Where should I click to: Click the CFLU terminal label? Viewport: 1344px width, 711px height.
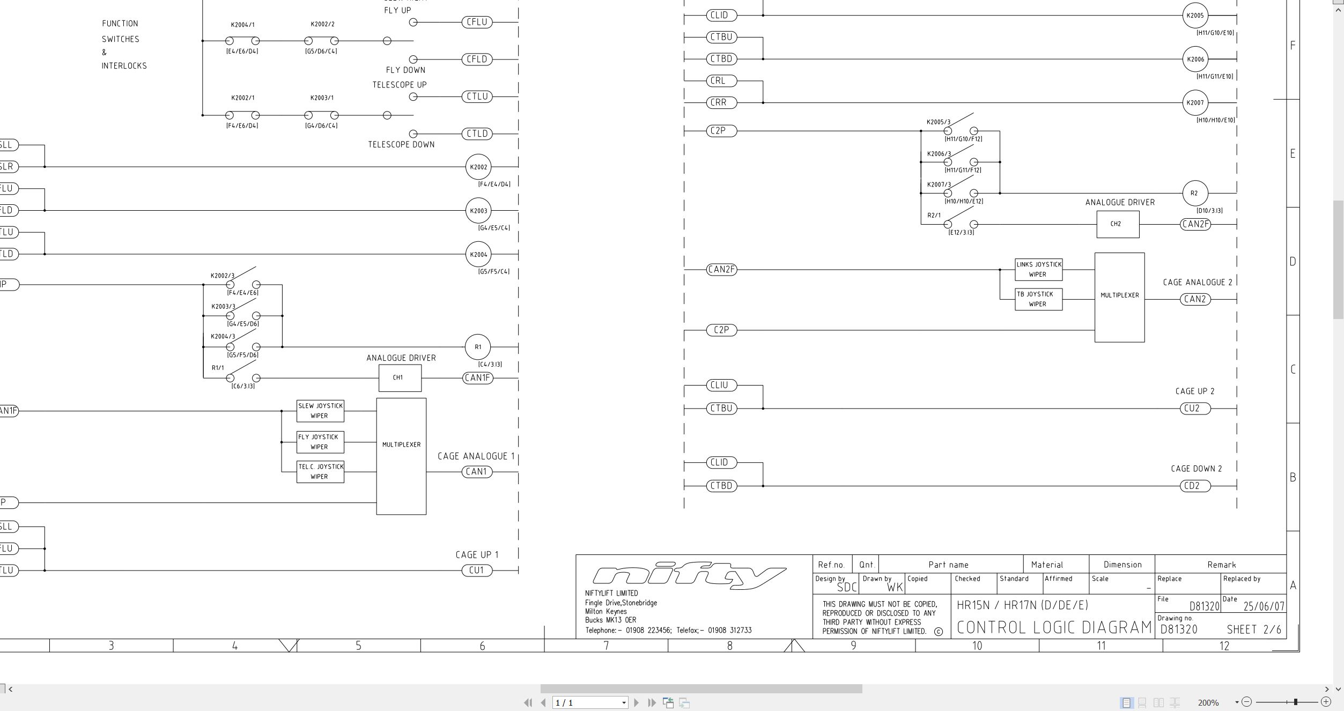coord(477,22)
